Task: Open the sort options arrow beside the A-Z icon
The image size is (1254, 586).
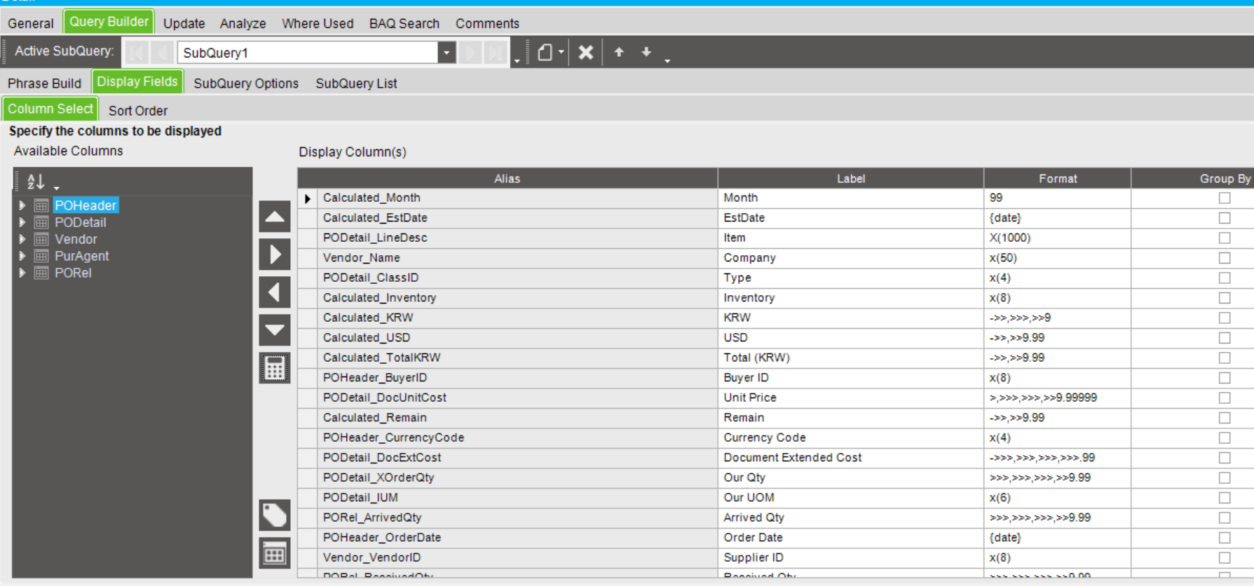Action: point(57,187)
